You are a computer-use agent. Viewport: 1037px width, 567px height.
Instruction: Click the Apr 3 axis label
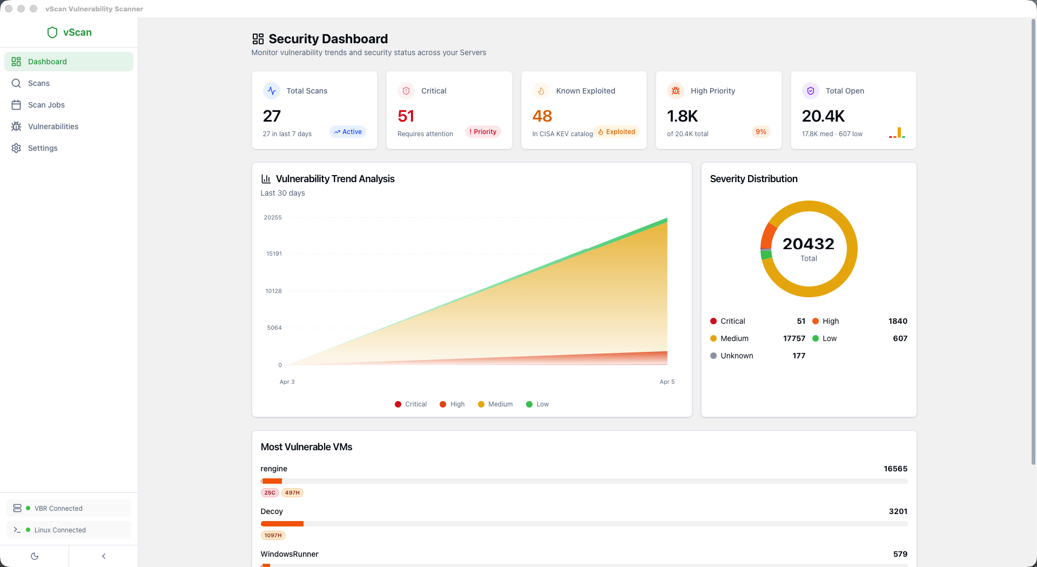click(287, 382)
